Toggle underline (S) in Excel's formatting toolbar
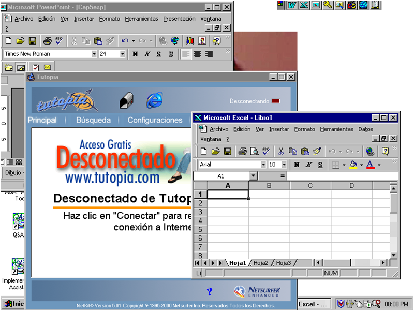This screenshot has height=311, width=414. (x=320, y=165)
